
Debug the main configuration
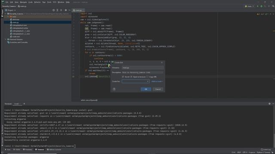click(261, 6)
